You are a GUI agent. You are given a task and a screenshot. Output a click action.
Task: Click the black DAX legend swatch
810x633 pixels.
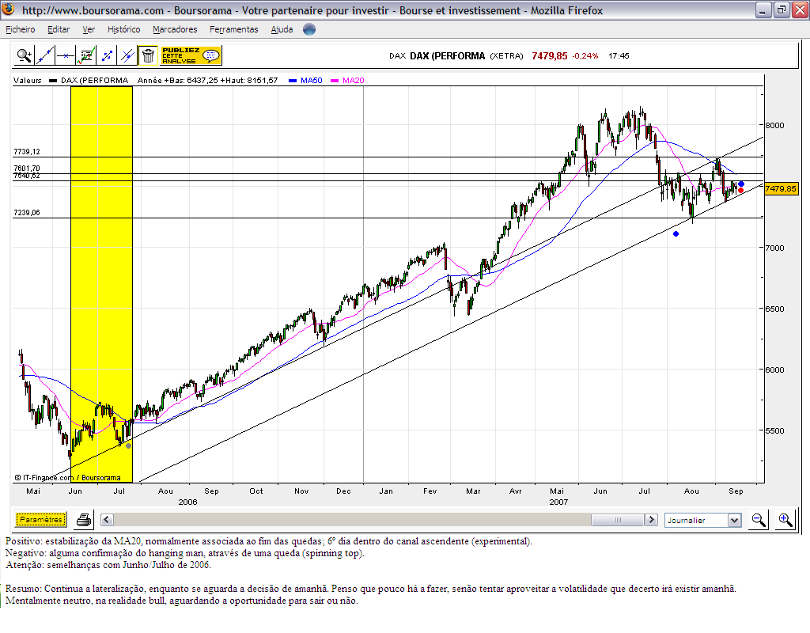point(53,81)
